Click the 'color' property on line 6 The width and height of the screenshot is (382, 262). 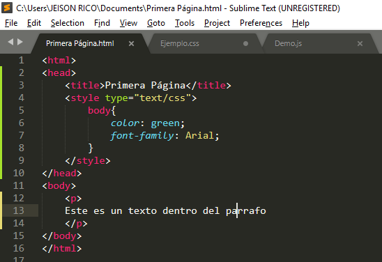click(125, 123)
